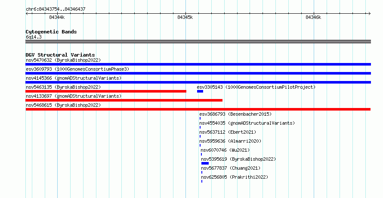Viewport: 383px width, 198px height.
Task: Open esv3305143 (1000GenomesConsortiumPilotProject) label
Action: 256,87
